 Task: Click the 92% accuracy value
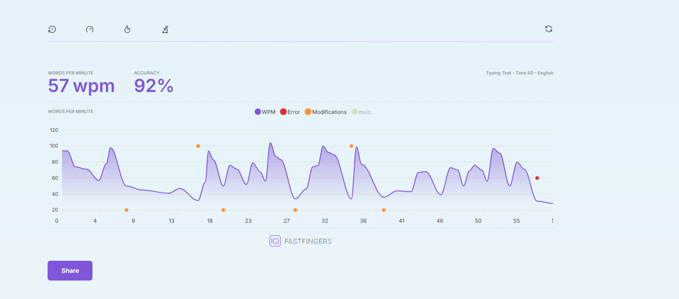point(154,86)
